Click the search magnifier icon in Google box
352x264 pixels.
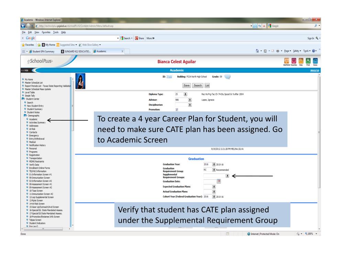click(x=316, y=26)
